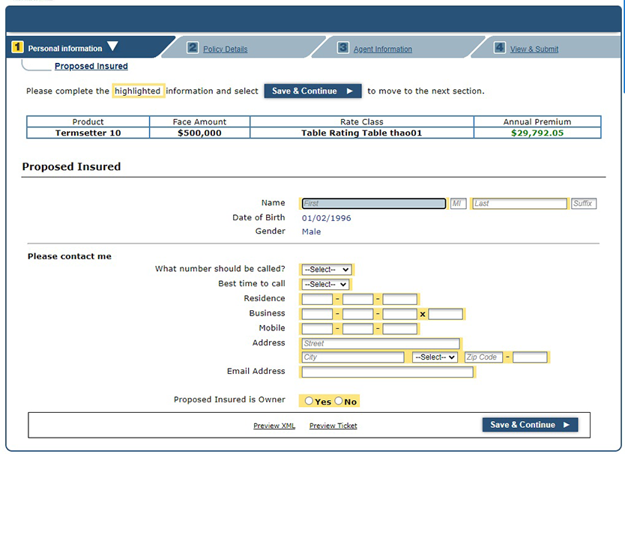The width and height of the screenshot is (625, 535).
Task: Click the step 2 number icon
Action: (193, 48)
